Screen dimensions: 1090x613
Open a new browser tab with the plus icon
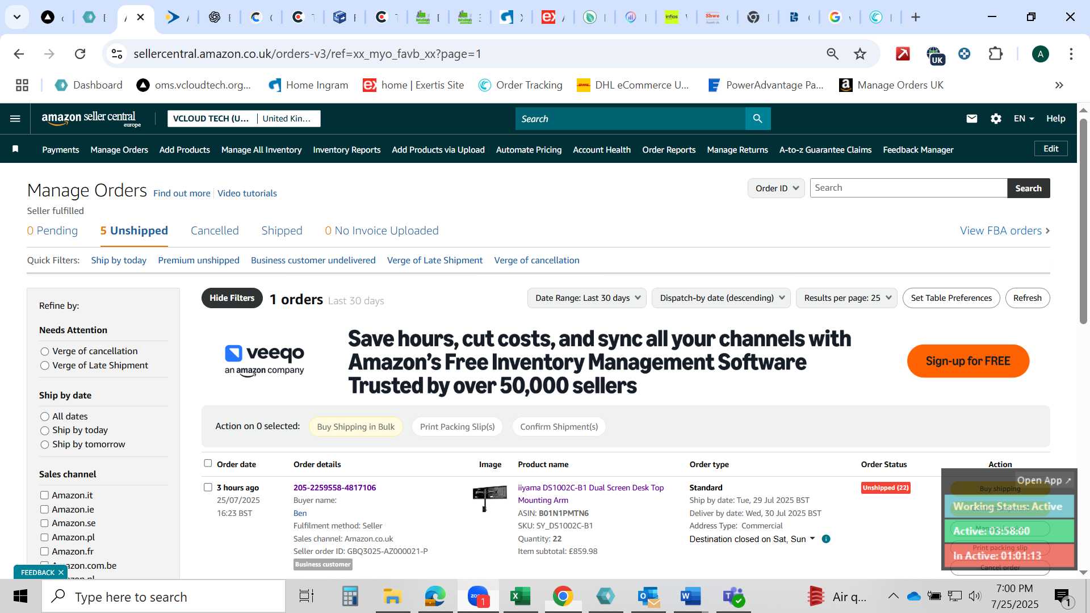tap(916, 17)
